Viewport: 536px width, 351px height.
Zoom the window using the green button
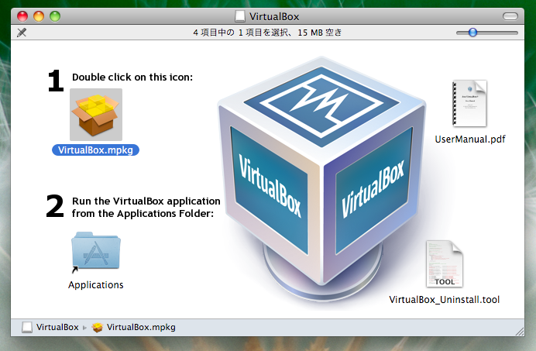(54, 15)
